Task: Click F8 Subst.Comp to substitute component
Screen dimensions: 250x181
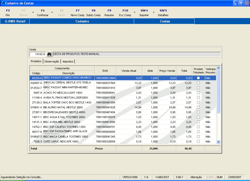Action: pyautogui.click(x=93, y=13)
